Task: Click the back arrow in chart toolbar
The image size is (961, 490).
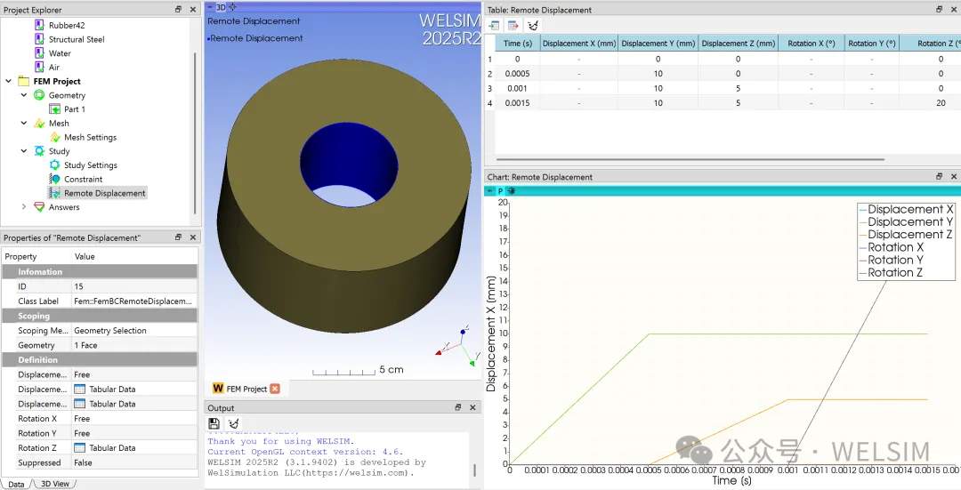Action: coord(489,191)
